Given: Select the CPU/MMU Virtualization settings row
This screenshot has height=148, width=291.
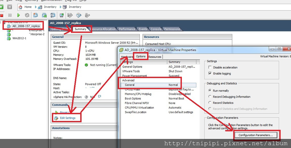Looking at the screenshot, I should point(158,108).
